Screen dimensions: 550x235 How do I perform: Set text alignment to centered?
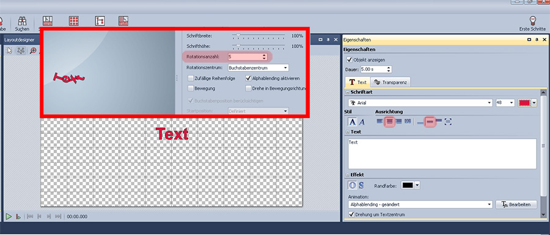tap(389, 121)
